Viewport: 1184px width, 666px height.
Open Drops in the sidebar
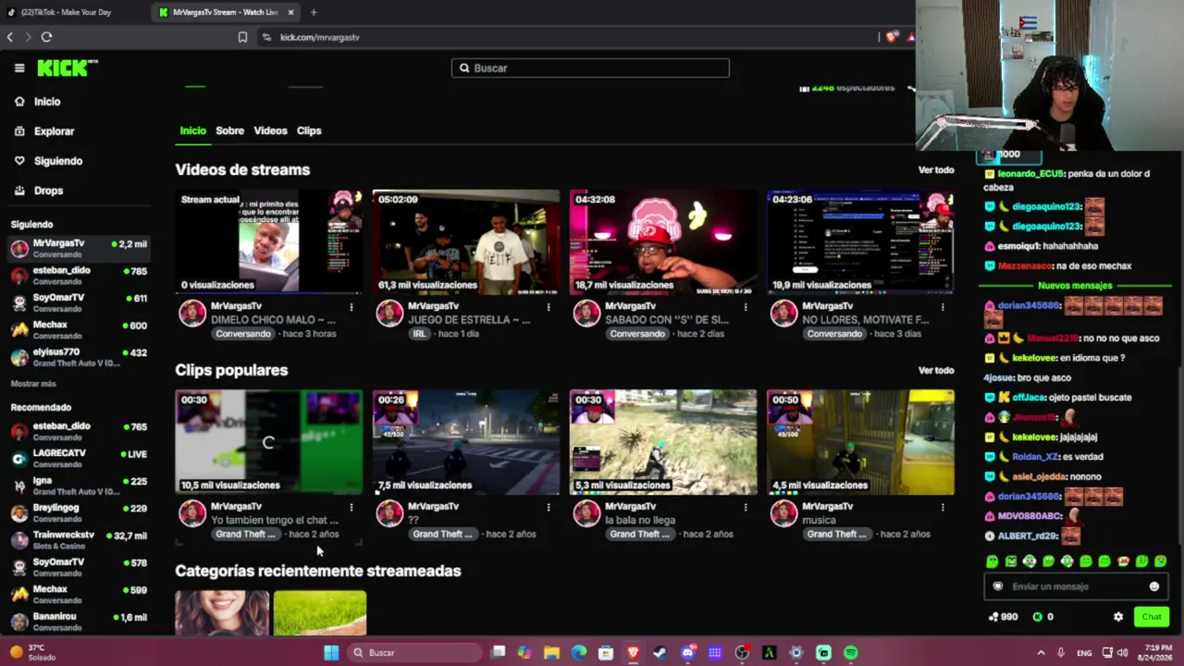48,191
